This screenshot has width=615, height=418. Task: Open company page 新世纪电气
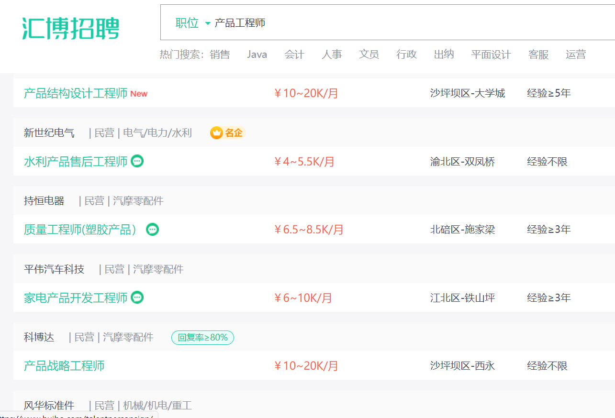pos(49,133)
